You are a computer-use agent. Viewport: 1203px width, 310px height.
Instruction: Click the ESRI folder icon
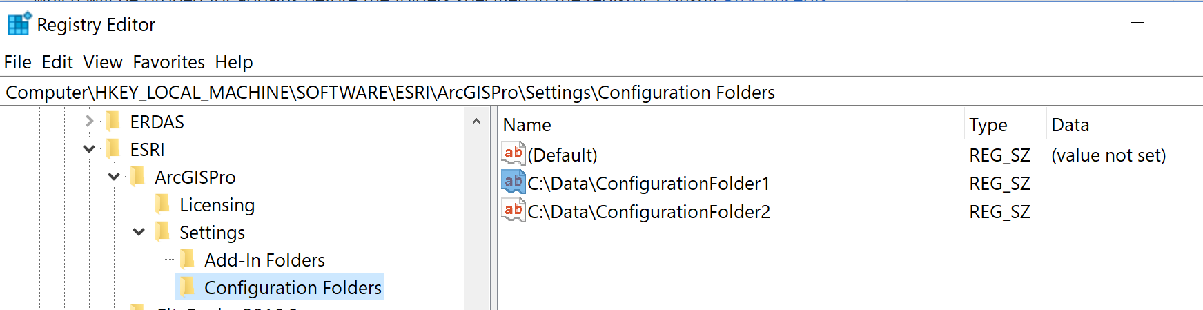(x=114, y=149)
